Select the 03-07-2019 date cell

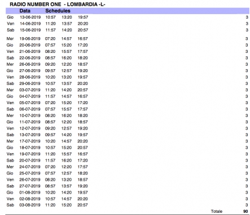[x=30, y=90]
